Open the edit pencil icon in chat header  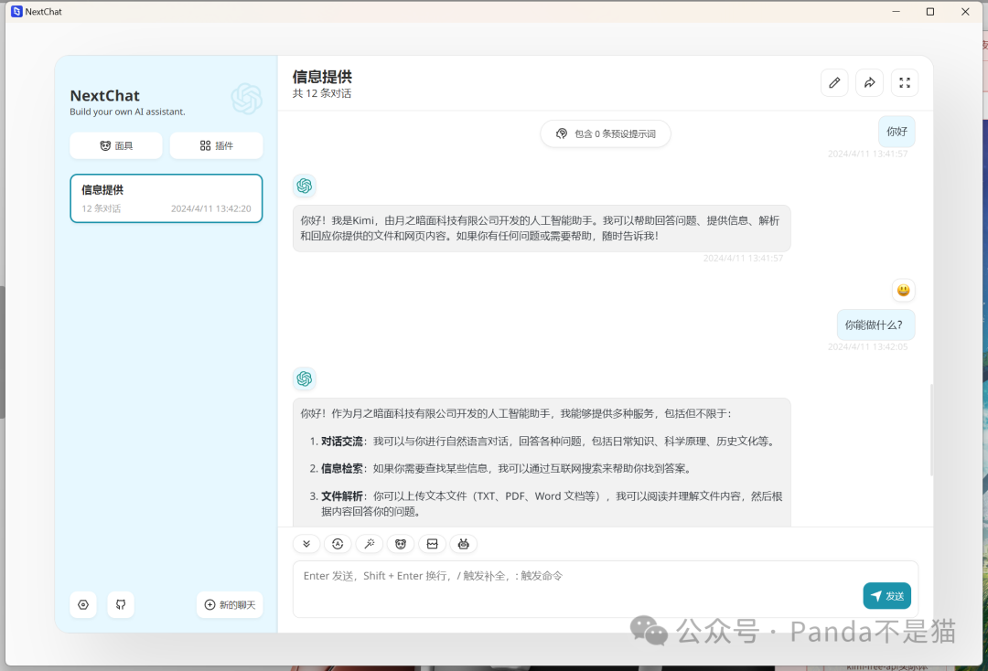click(833, 82)
